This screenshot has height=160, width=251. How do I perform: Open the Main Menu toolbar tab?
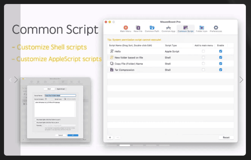click(126, 29)
